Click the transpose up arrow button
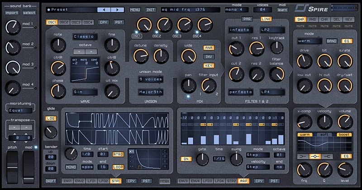This screenshot has width=362, height=190. 26,127
